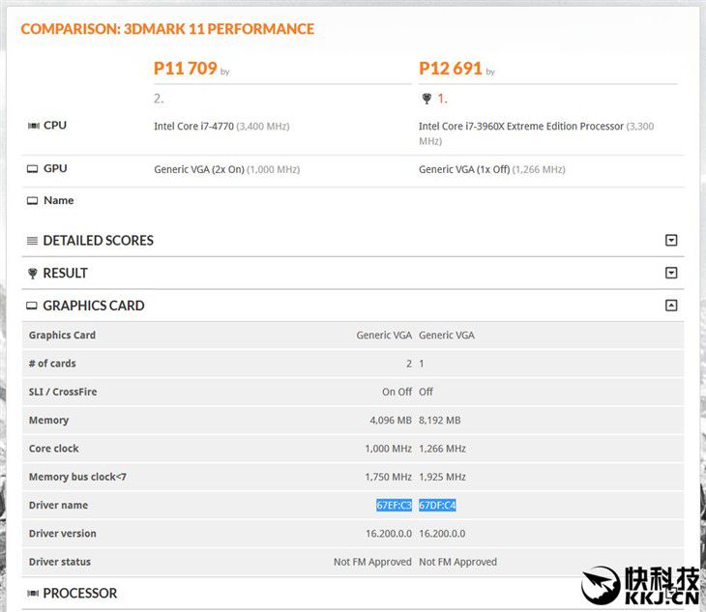The width and height of the screenshot is (706, 612).
Task: Click the 1,925 MHz memory bus value
Action: tap(442, 477)
